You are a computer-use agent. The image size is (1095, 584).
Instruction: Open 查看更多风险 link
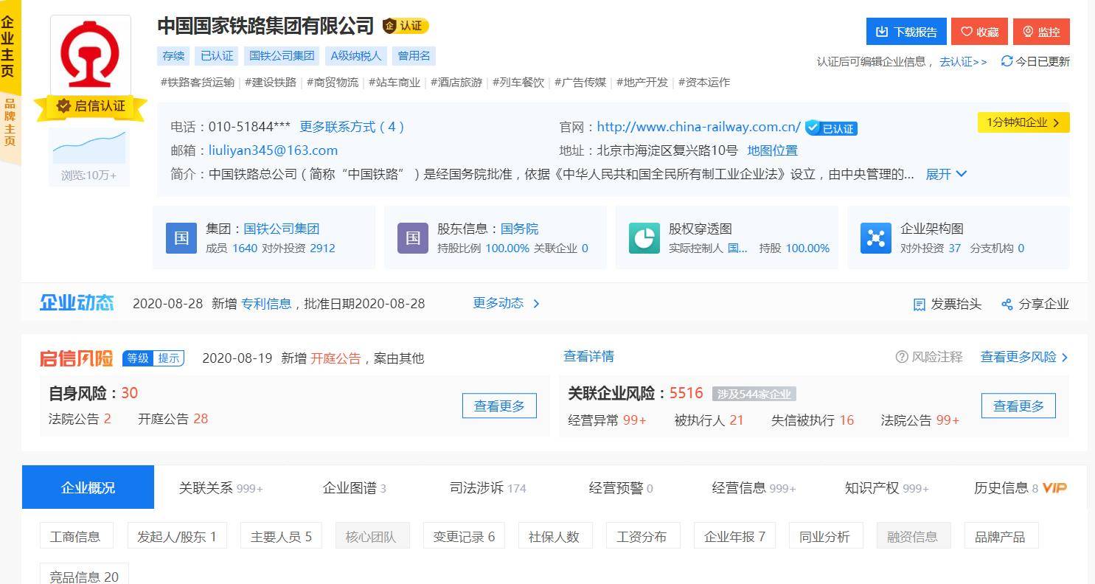tap(1024, 357)
